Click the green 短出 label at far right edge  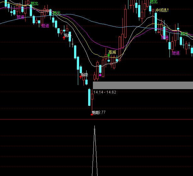point(184,34)
